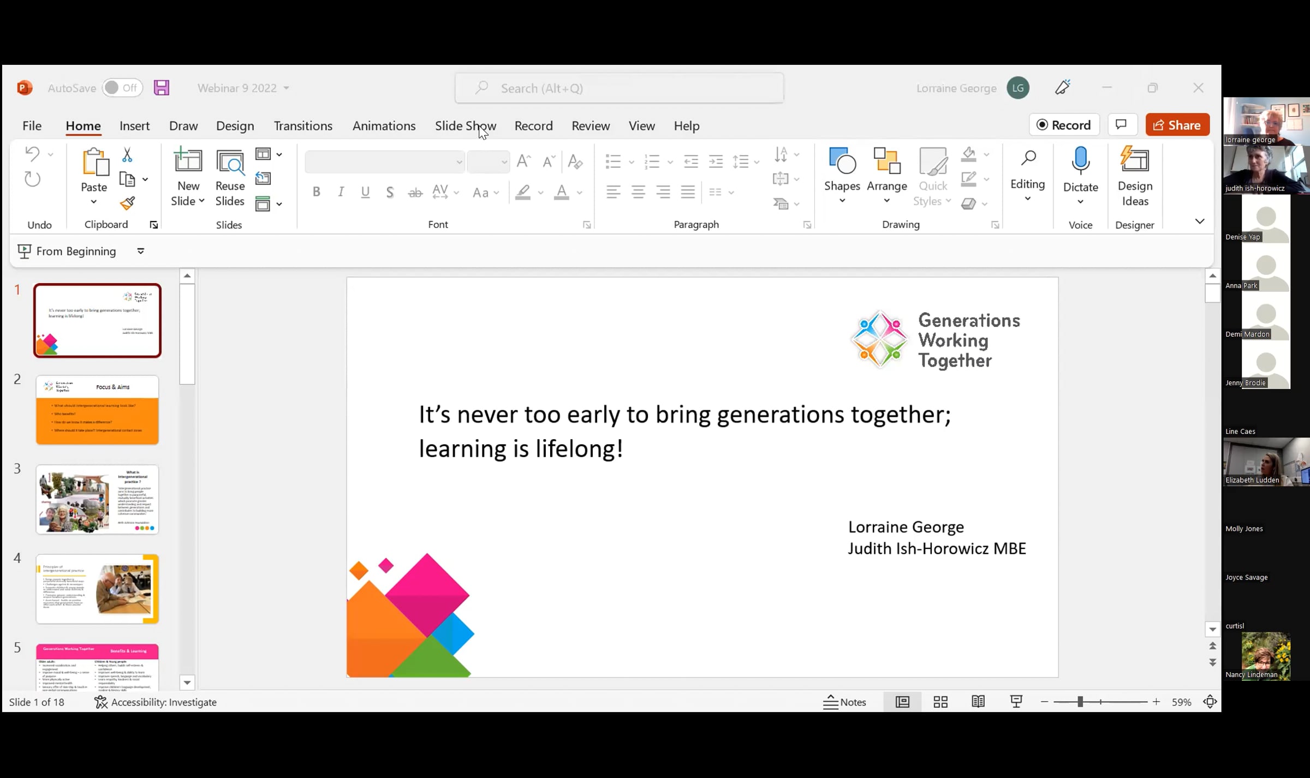Screen dimensions: 1310x778
Task: Click Accessibility Investigate status icon
Action: [101, 702]
